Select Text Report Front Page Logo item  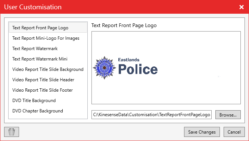[x=48, y=27]
